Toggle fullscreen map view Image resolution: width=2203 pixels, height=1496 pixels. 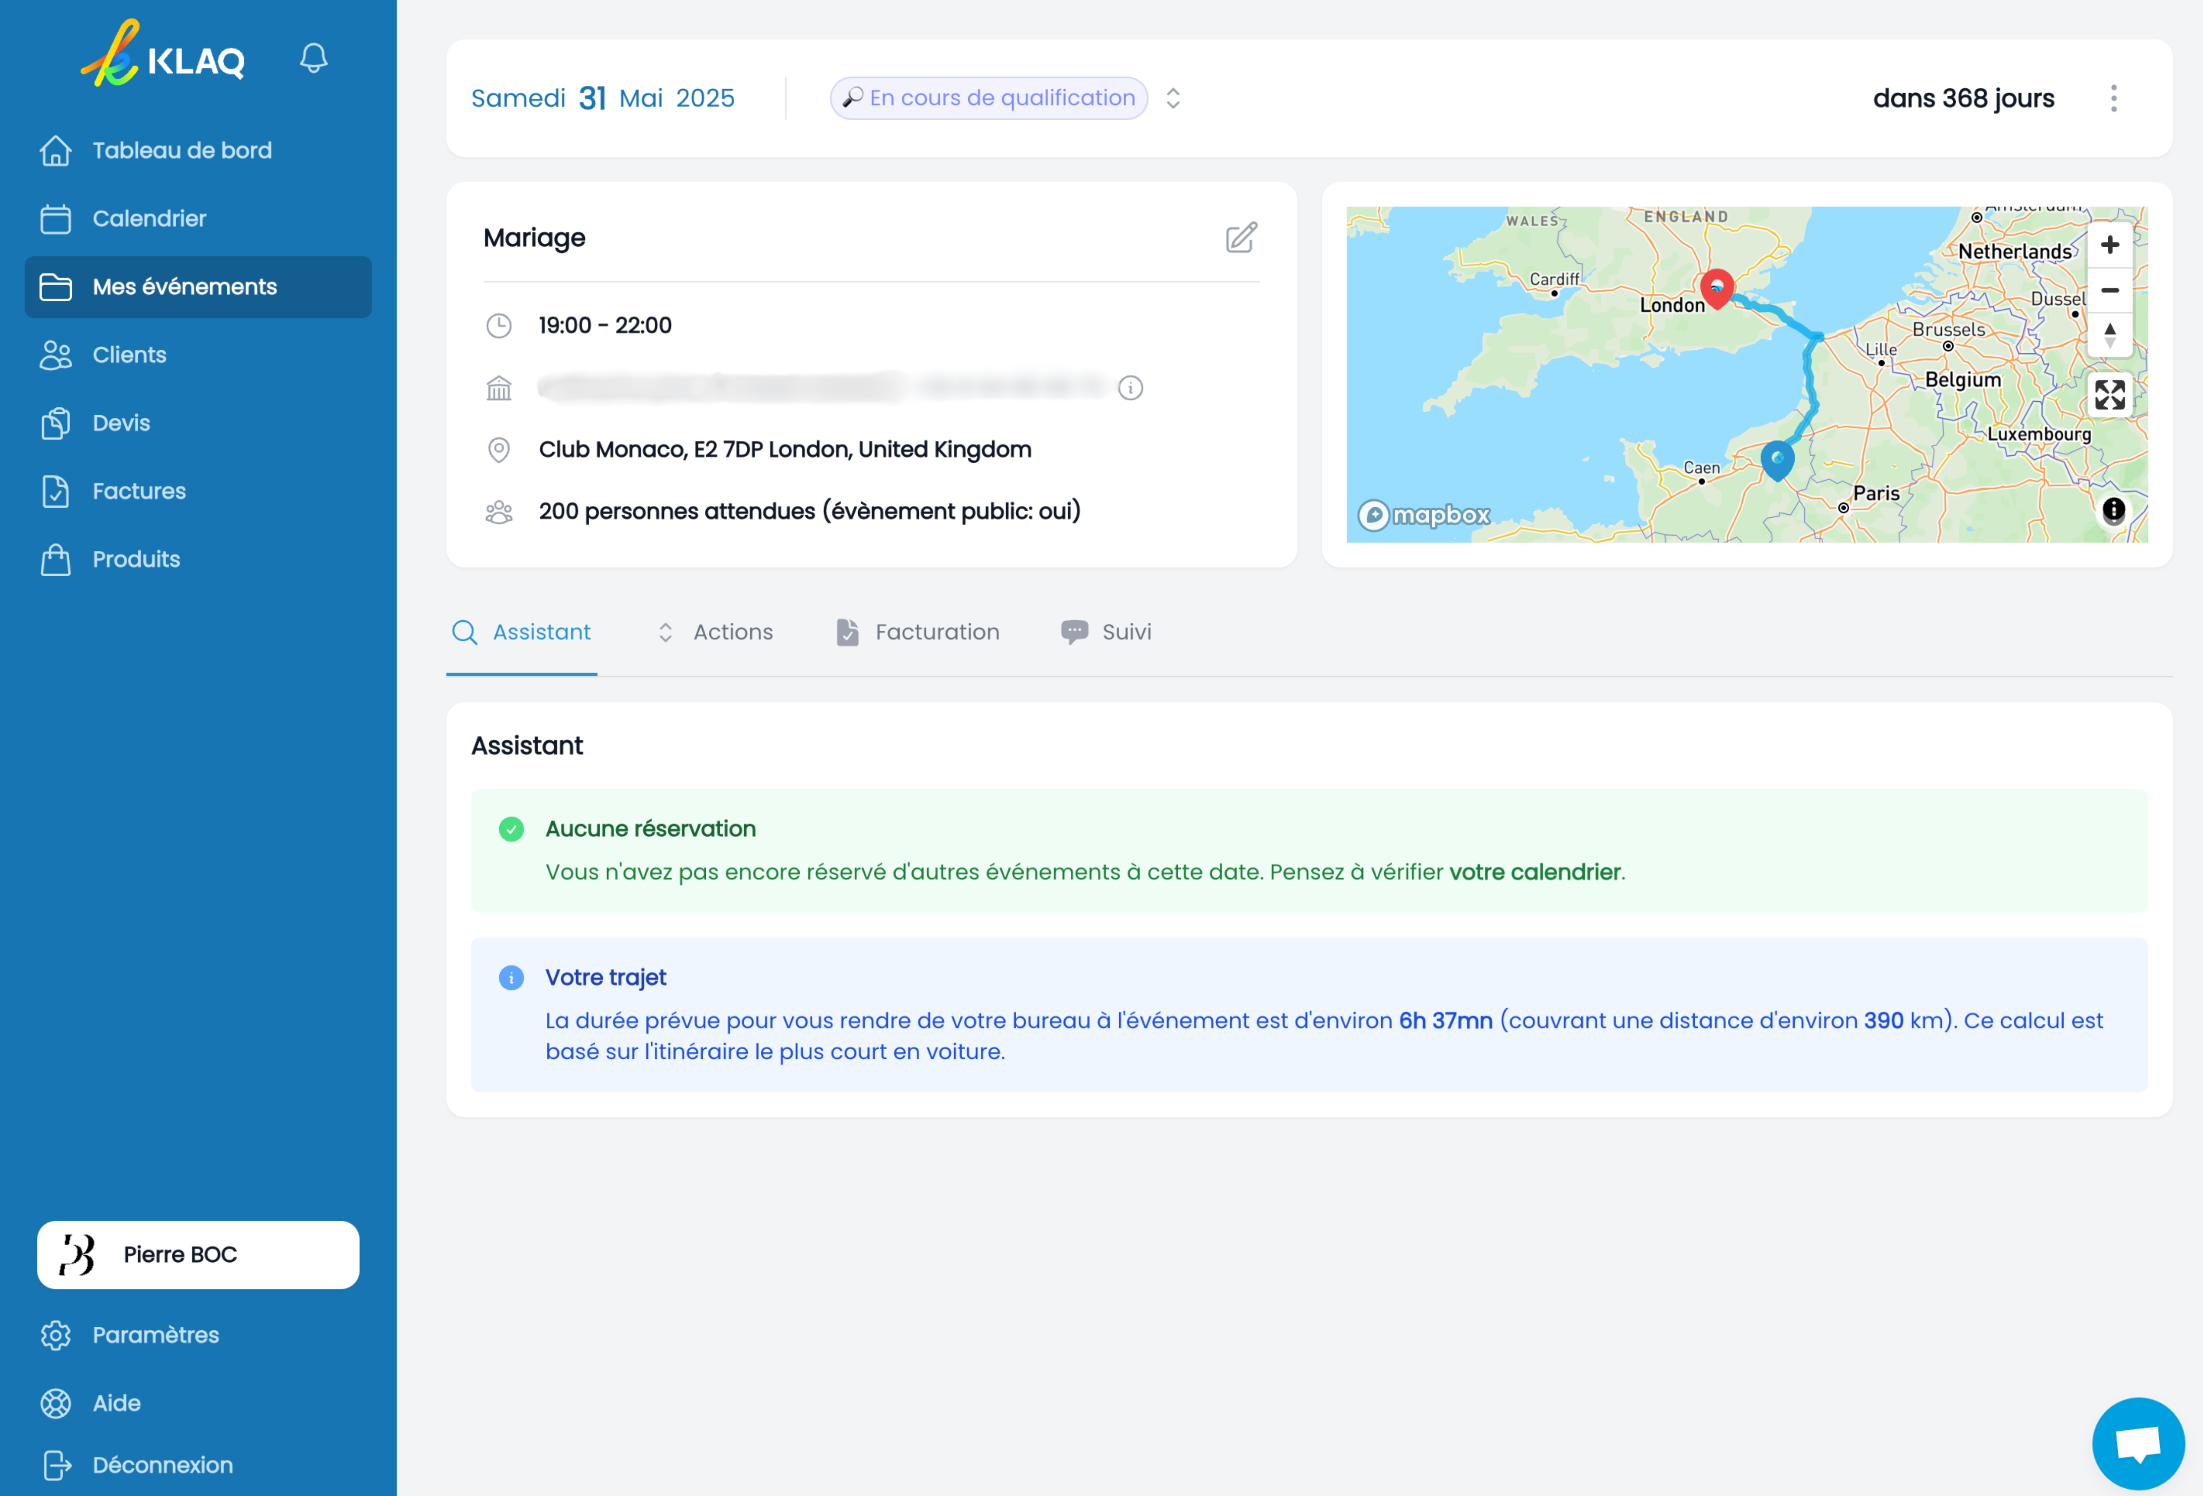point(2109,394)
